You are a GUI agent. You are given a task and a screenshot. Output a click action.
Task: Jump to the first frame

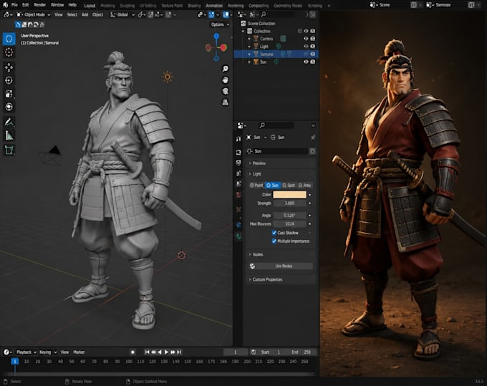148,352
